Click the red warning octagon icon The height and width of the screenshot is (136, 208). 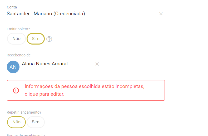click(x=16, y=90)
